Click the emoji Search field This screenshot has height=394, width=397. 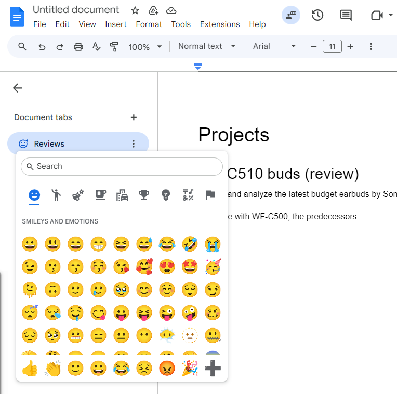pyautogui.click(x=122, y=166)
